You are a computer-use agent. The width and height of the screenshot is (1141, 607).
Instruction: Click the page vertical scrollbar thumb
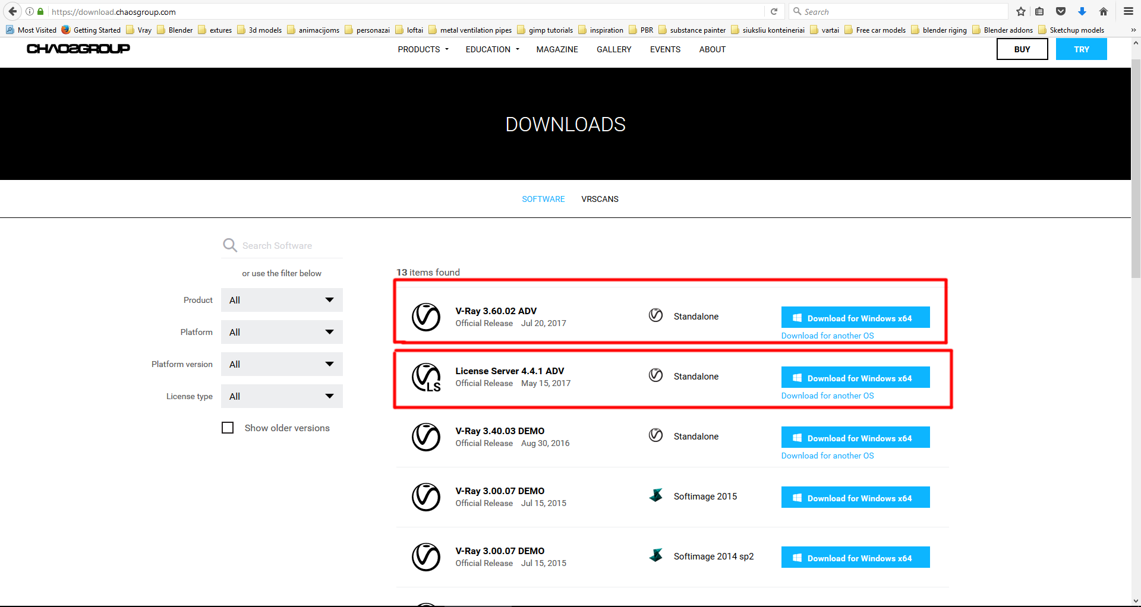pos(1136,168)
